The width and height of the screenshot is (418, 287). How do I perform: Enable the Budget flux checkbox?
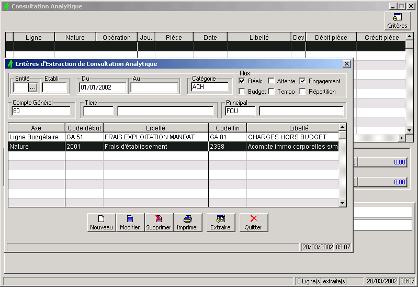click(242, 92)
